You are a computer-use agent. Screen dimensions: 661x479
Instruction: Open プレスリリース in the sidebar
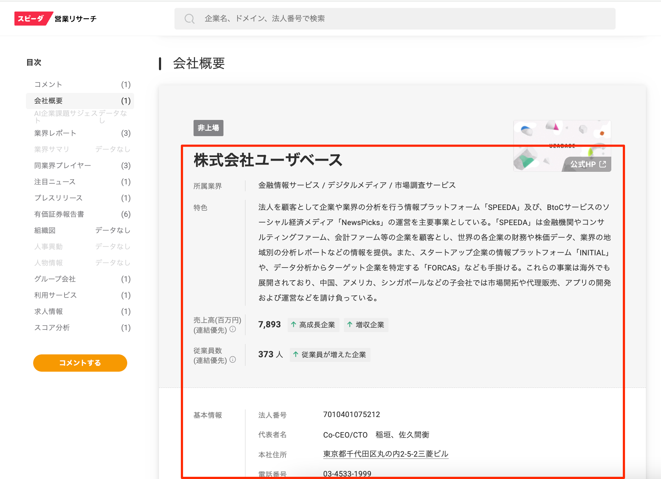point(58,198)
